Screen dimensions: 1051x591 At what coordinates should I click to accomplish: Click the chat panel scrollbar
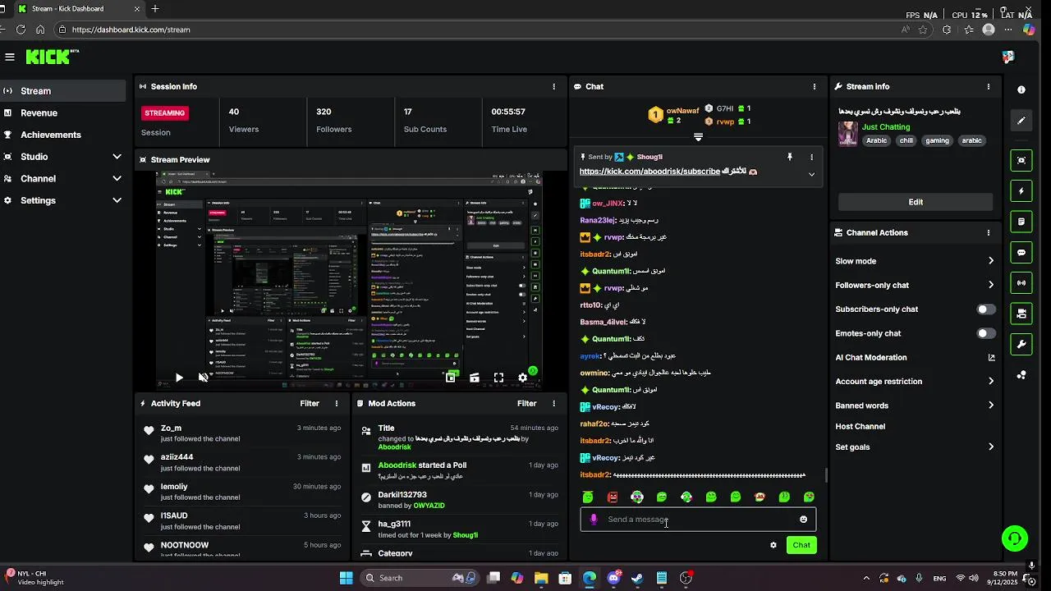[x=826, y=475]
